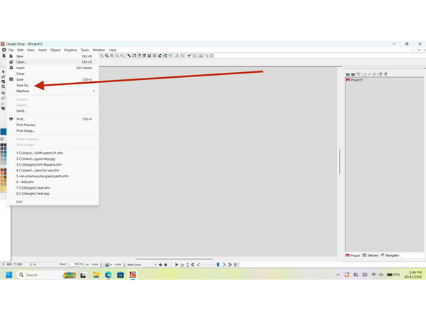
Task: Open the View menu
Action: (31, 50)
